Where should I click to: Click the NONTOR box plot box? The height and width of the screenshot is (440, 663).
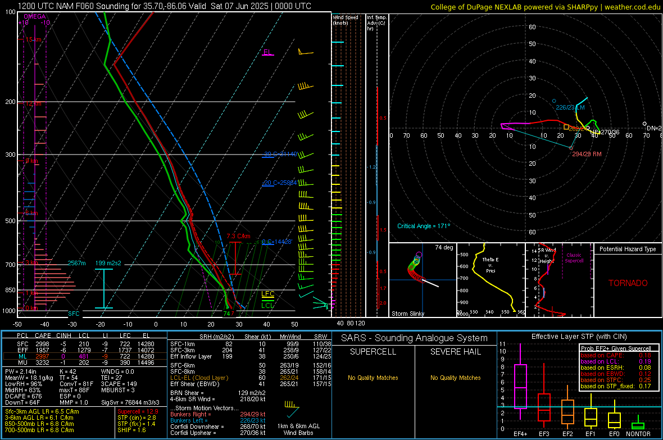pyautogui.click(x=638, y=425)
